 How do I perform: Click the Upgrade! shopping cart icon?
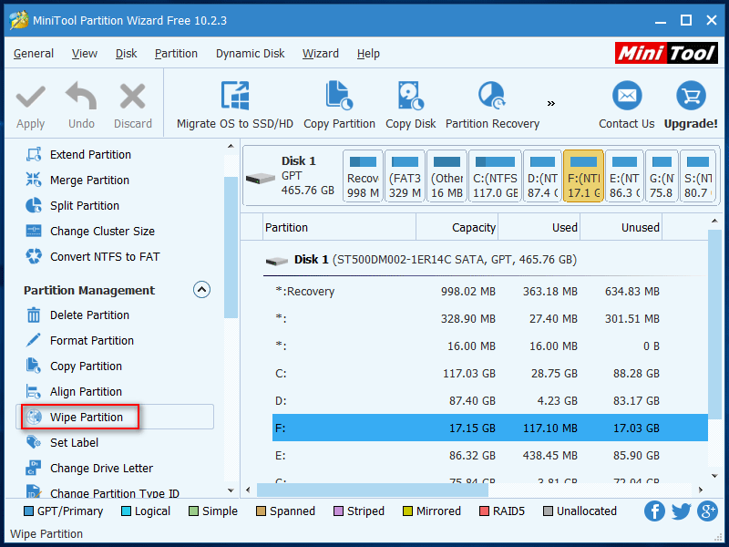(x=691, y=96)
